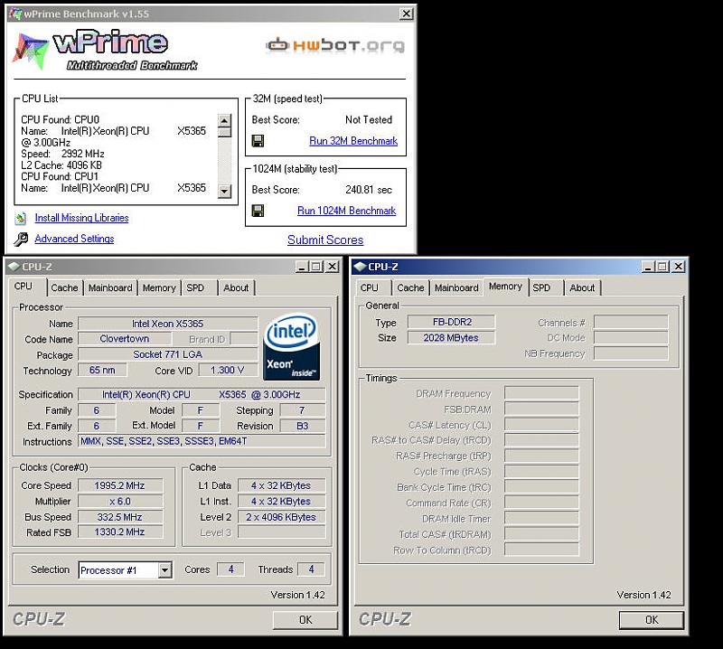This screenshot has width=723, height=649.
Task: Open Advanced Settings link
Action: pos(74,239)
